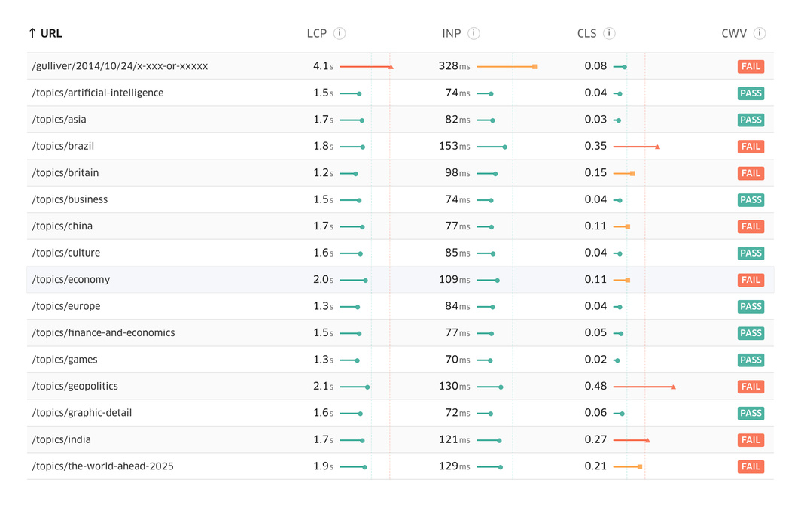Click the INP bar for /topics/brazil
The height and width of the screenshot is (510, 804).
tap(491, 147)
